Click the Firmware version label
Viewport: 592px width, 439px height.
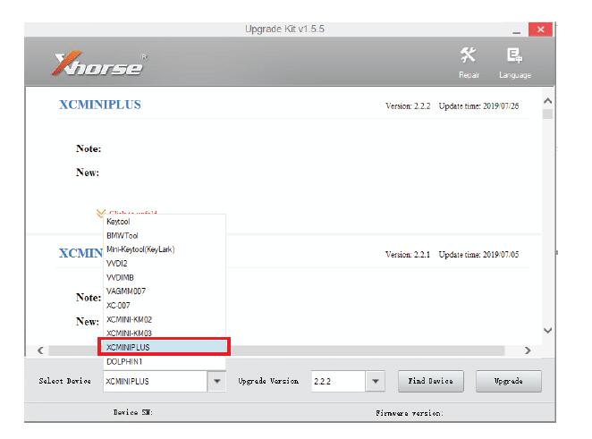pos(410,413)
